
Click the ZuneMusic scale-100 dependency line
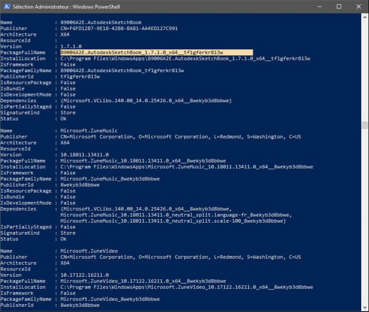tap(173, 221)
